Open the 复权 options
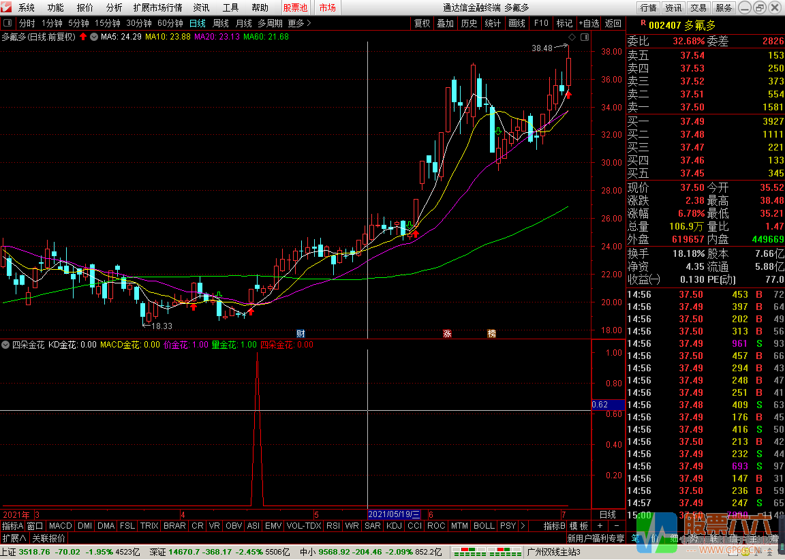 (x=422, y=24)
